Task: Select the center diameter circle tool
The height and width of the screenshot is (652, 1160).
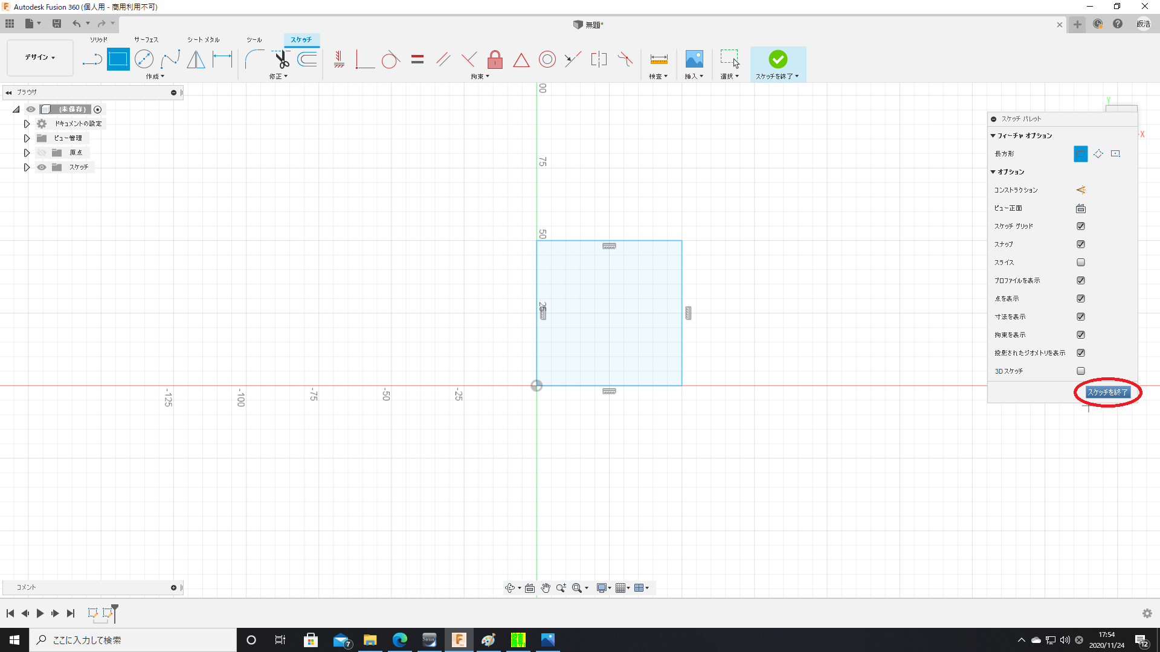Action: tap(144, 59)
